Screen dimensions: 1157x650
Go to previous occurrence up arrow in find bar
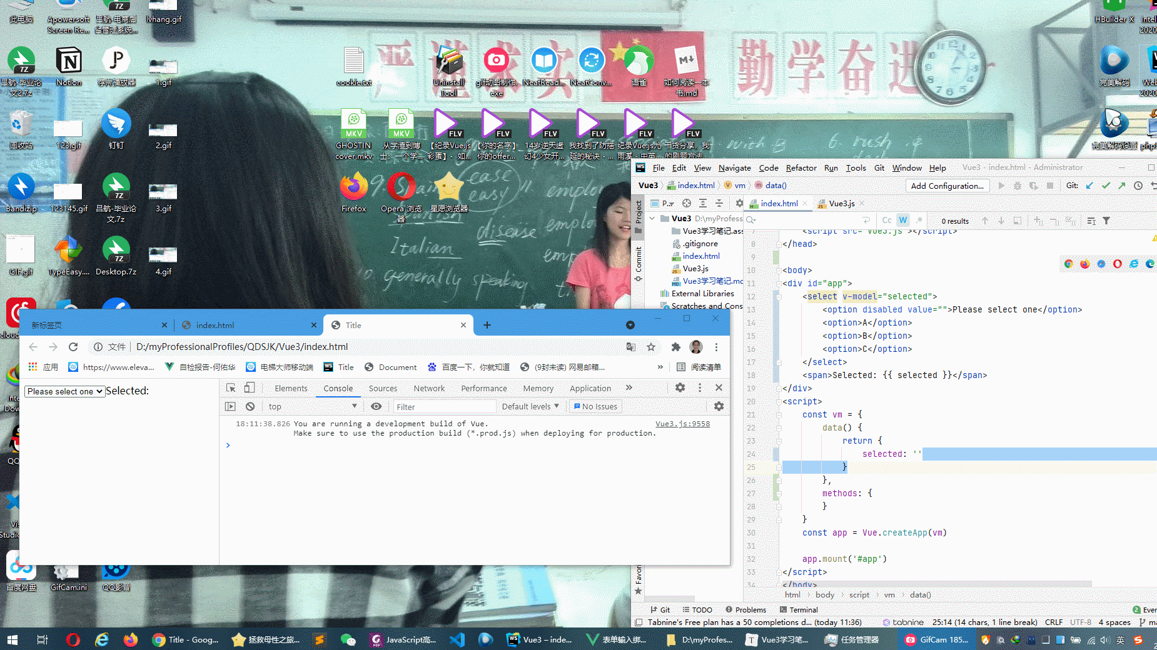(x=985, y=221)
